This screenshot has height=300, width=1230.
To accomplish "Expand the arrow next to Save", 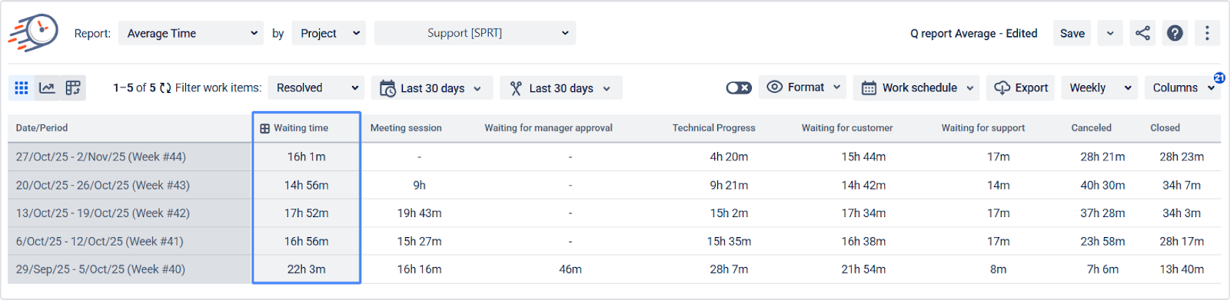I will pyautogui.click(x=1110, y=33).
